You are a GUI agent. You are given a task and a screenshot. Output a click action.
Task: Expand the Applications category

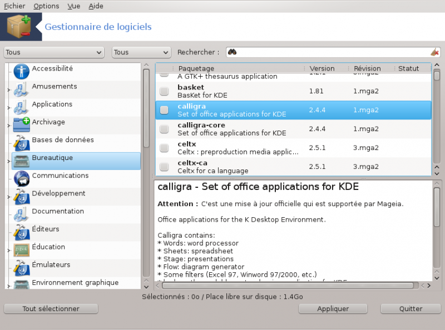9,108
